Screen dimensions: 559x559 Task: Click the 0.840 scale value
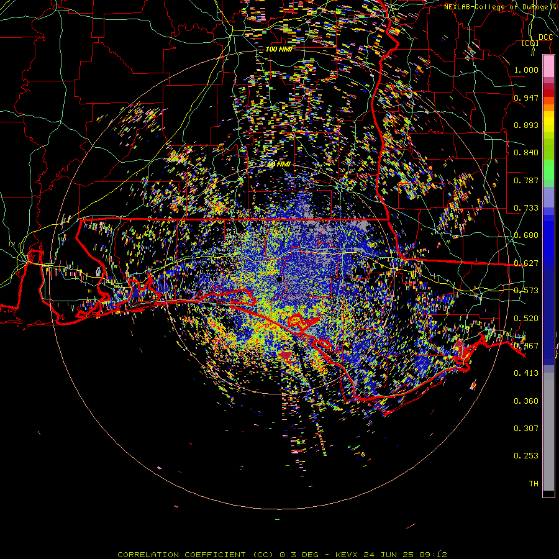point(526,153)
